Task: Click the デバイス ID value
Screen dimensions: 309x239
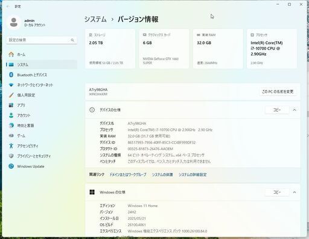Action: (162, 142)
